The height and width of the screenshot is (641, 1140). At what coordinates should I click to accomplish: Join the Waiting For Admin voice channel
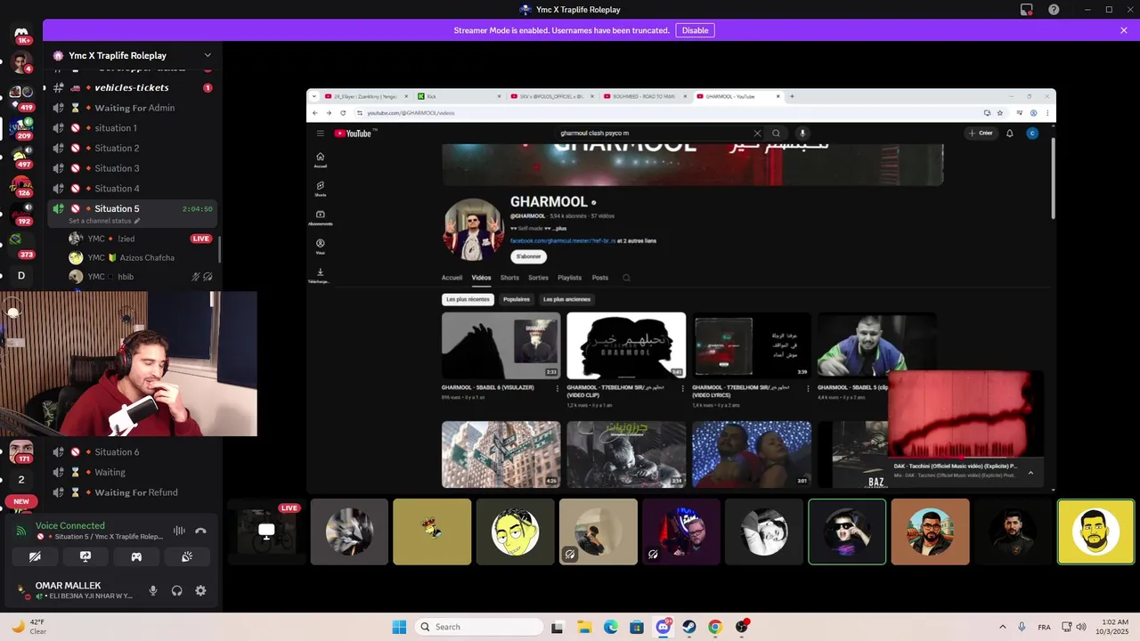click(132, 108)
